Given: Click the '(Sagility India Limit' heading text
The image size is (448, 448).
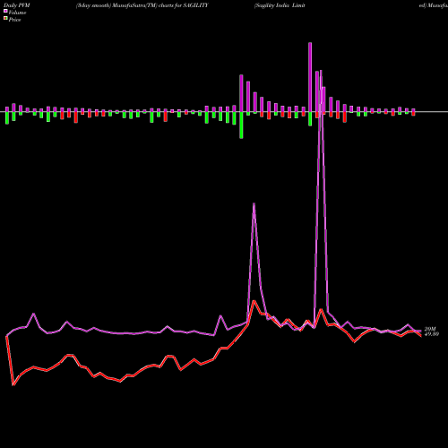Looking at the screenshot, I should coord(280,5).
